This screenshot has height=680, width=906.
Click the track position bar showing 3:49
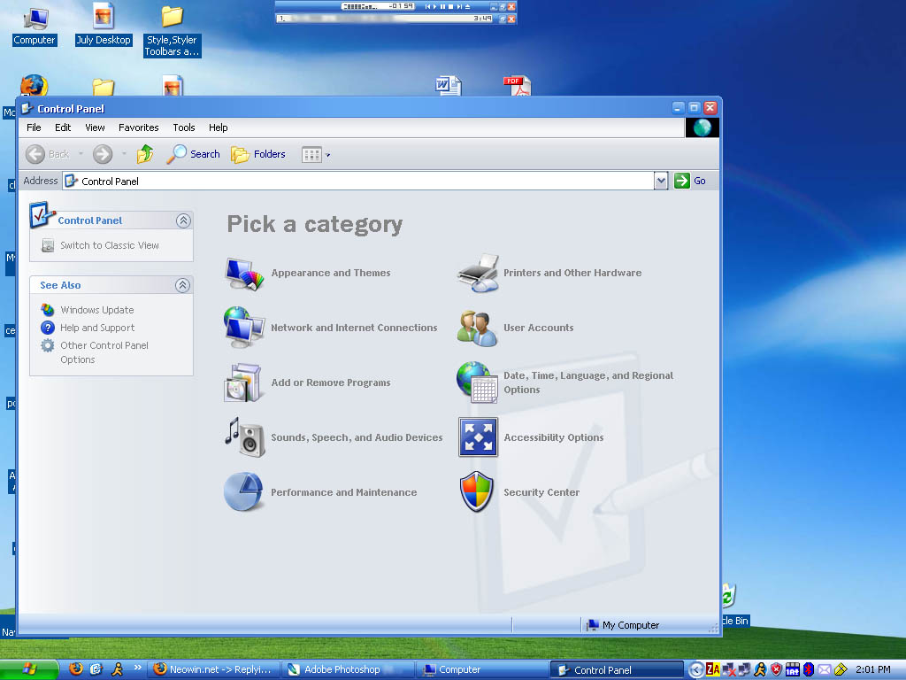(385, 19)
